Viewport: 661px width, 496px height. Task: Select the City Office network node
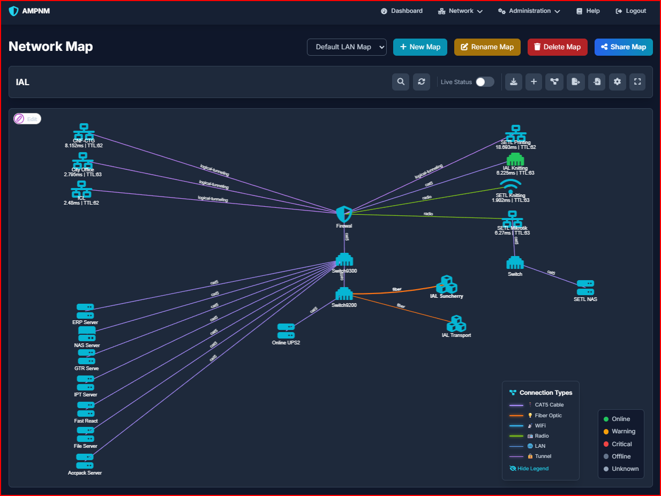click(82, 160)
